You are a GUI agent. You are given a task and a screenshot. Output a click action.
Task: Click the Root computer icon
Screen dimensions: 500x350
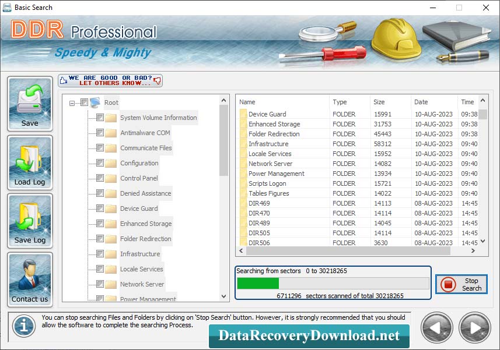[x=95, y=102]
